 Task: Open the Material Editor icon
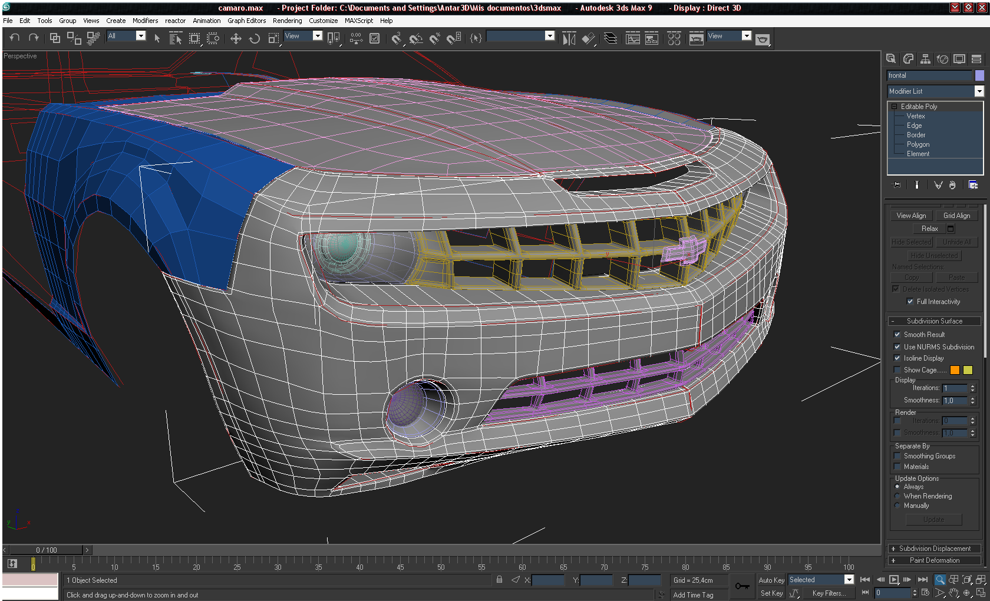[x=674, y=39]
